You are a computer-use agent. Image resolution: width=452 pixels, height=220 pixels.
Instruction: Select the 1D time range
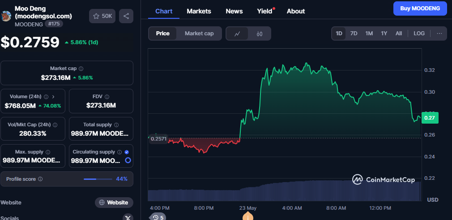click(339, 33)
